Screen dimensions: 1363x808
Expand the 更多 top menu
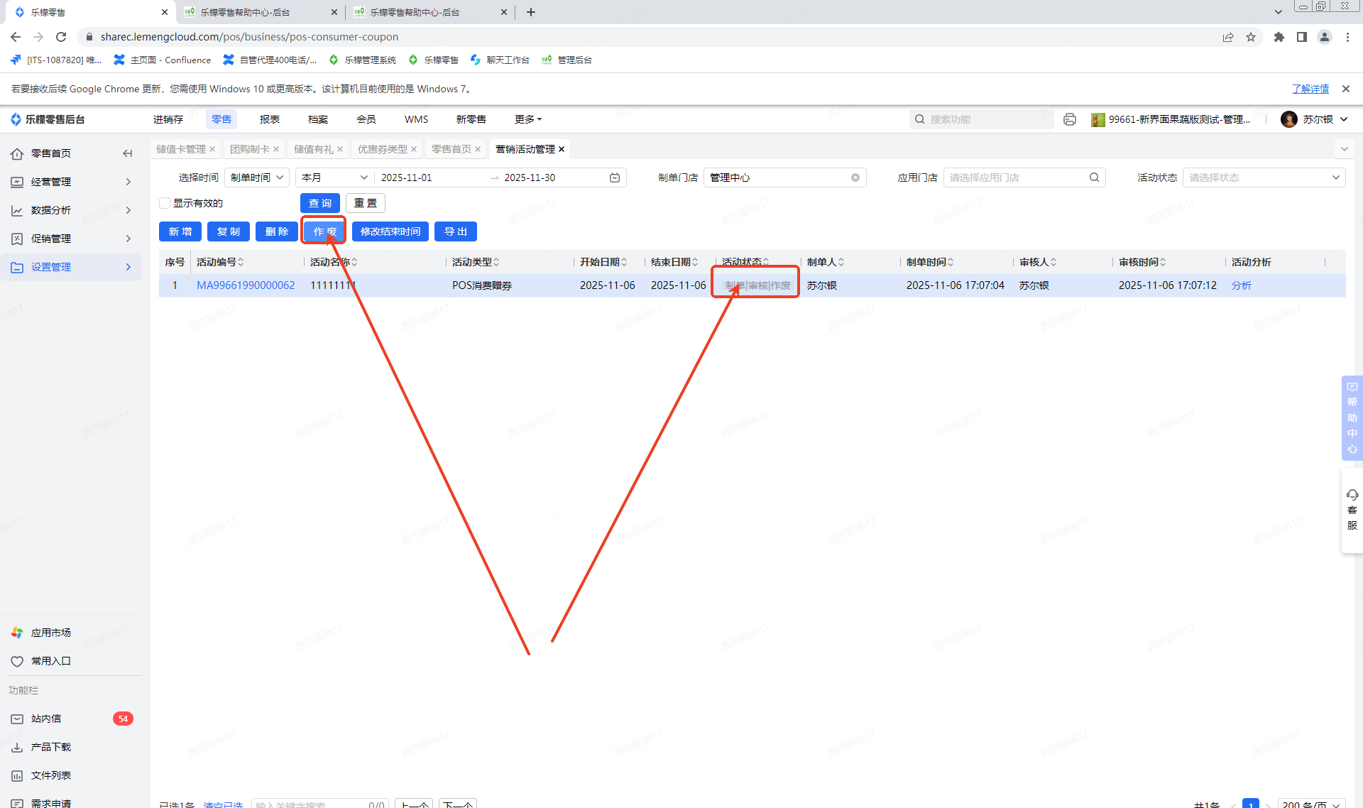click(x=528, y=119)
